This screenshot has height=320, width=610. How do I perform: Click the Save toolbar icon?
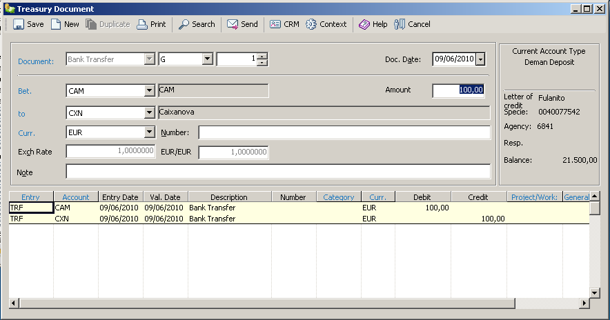coord(28,24)
